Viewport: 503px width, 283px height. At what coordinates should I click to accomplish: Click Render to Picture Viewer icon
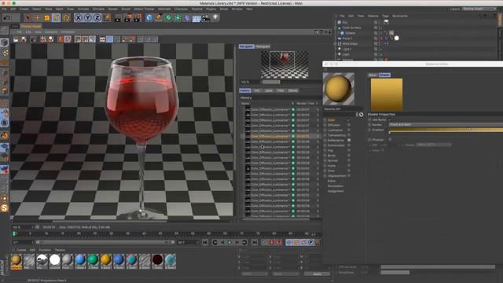[x=127, y=17]
